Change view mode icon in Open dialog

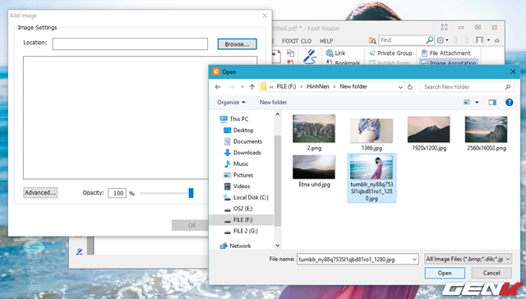[x=467, y=102]
